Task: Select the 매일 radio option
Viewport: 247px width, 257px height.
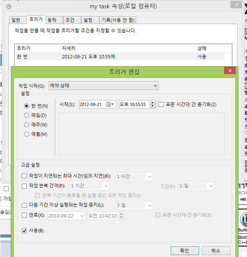Action: coord(26,116)
